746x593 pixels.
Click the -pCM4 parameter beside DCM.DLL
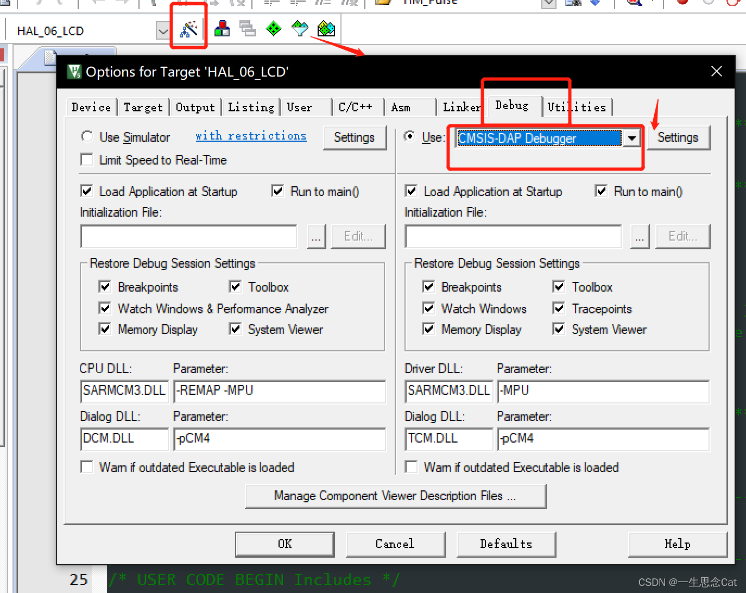(280, 439)
